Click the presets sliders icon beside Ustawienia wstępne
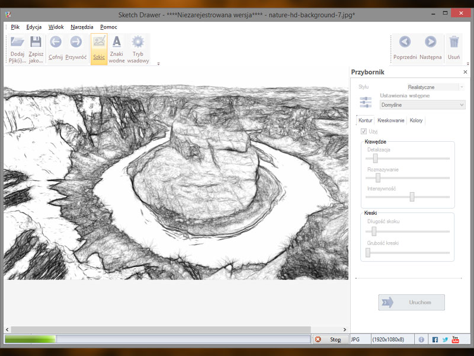The width and height of the screenshot is (474, 356). 365,101
